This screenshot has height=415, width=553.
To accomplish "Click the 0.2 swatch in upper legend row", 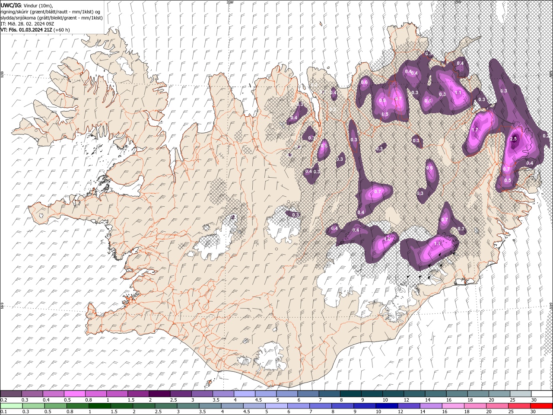I will [11, 394].
